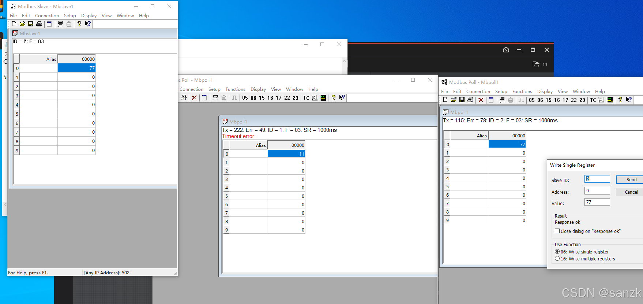Click TC test center button in right Modbus Poll
643x304 pixels.
593,100
